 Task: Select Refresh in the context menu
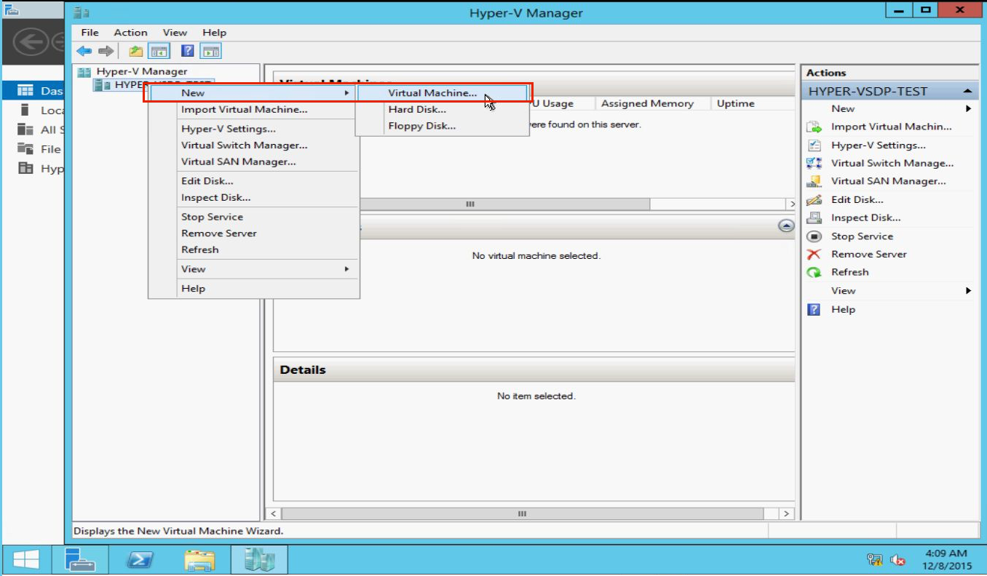(254, 249)
